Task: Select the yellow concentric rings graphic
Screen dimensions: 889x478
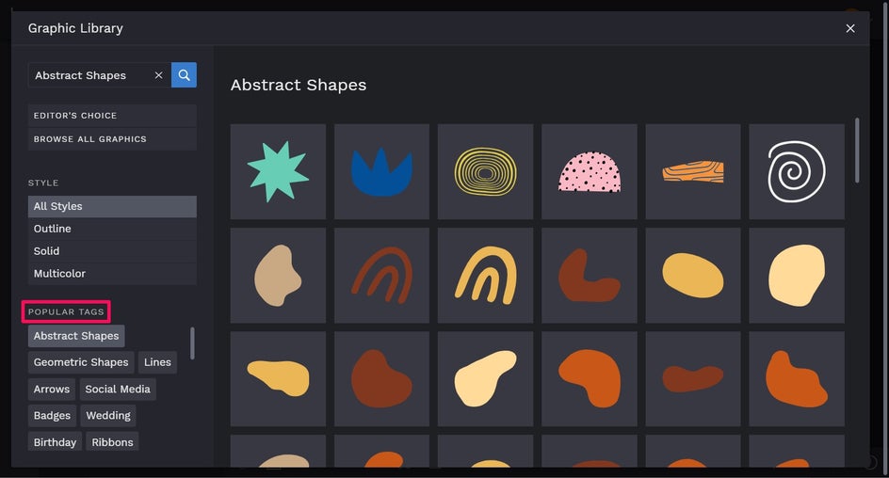Action: coord(485,171)
